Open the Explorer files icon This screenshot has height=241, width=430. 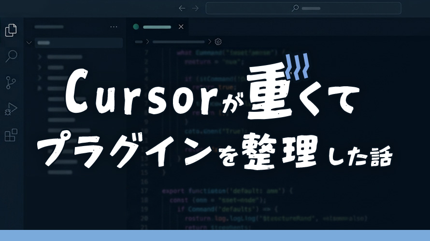coord(11,30)
